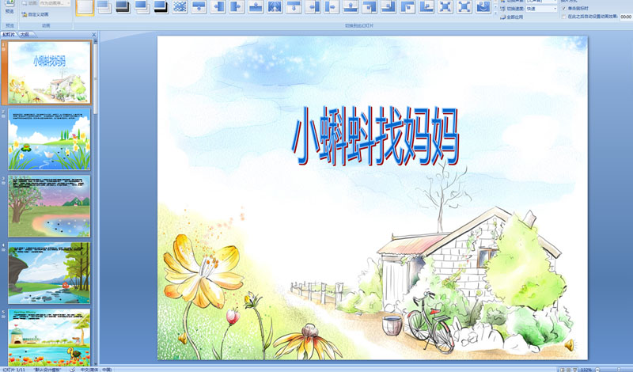This screenshot has height=372, width=633.
Task: Click the 小蝌蚪找妈妈 title text
Action: (375, 136)
